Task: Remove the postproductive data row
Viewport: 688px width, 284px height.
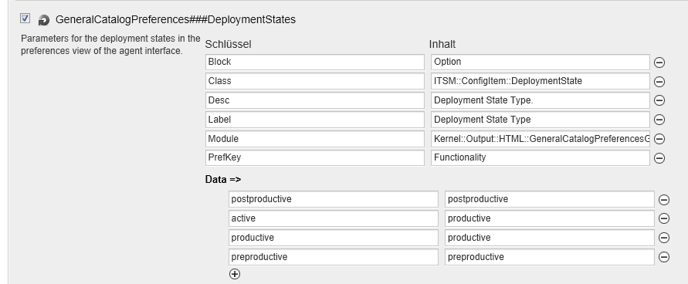Action: coord(664,199)
